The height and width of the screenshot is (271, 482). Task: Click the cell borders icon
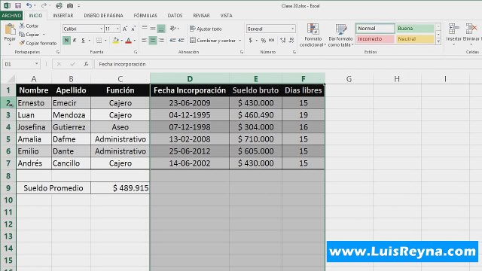click(99, 40)
